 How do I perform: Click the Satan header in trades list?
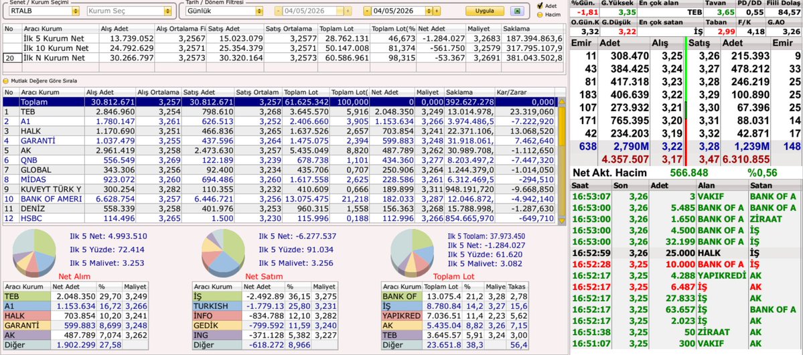coord(775,185)
